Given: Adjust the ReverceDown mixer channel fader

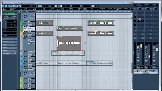Looking at the screenshot, I should (x=149, y=56).
